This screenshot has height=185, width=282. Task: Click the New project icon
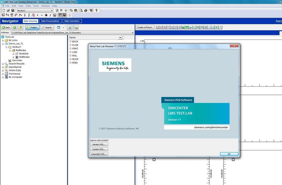point(4,10)
